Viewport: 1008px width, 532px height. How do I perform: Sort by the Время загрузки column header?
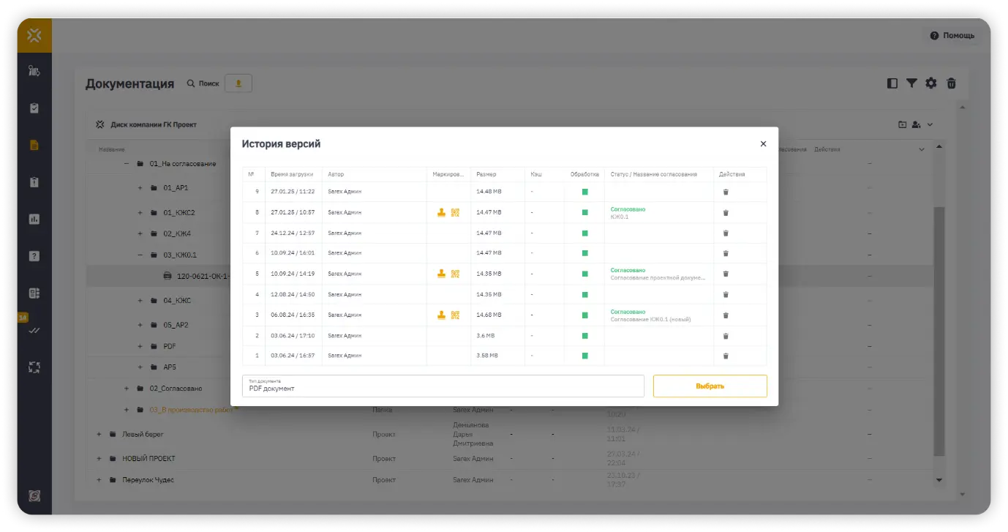pyautogui.click(x=292, y=174)
